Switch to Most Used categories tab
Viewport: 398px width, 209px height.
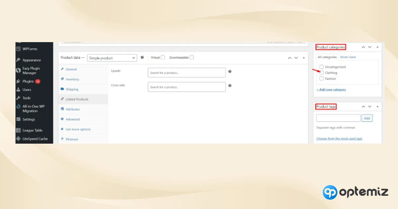[x=348, y=57]
